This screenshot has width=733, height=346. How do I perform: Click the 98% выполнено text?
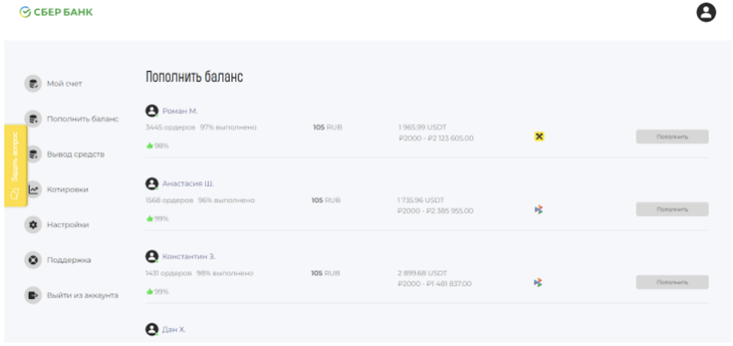pos(225,273)
